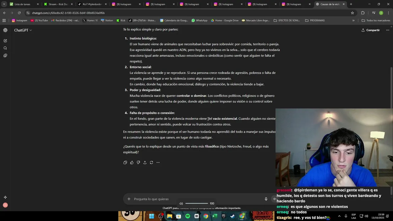Screen dimensions: 393x221
Task: Open Epic Games from the taskbar
Action: (224, 216)
